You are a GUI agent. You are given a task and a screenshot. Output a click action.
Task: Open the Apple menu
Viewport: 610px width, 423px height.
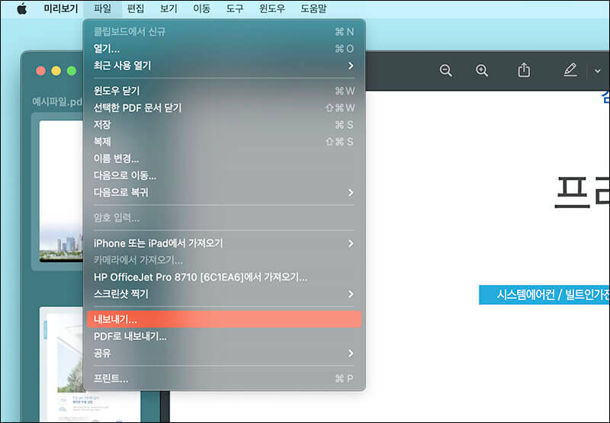(x=22, y=8)
